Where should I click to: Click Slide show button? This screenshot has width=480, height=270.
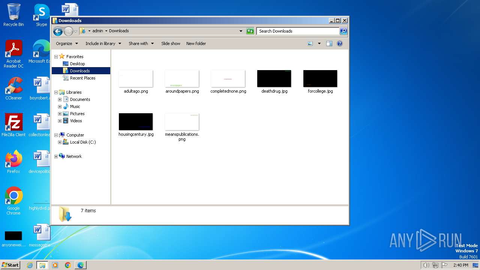171,43
